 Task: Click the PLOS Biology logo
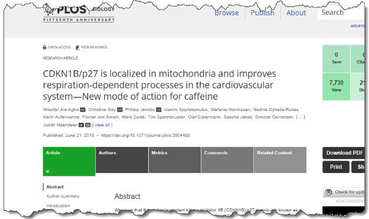pyautogui.click(x=79, y=13)
